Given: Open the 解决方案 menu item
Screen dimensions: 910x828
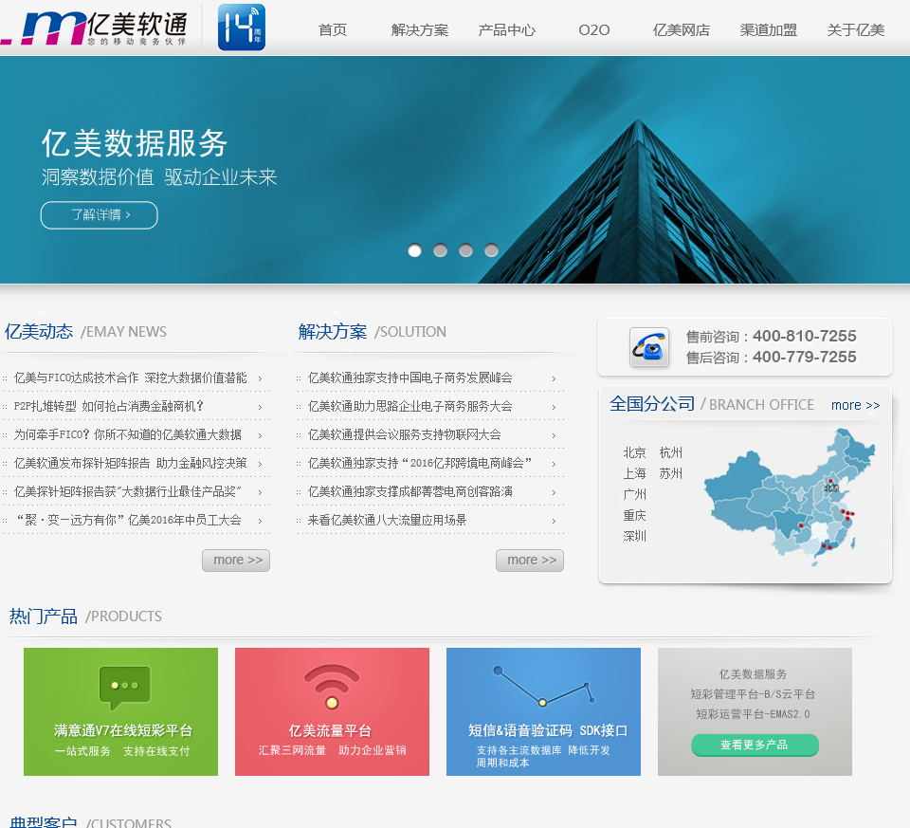Looking at the screenshot, I should (x=420, y=29).
